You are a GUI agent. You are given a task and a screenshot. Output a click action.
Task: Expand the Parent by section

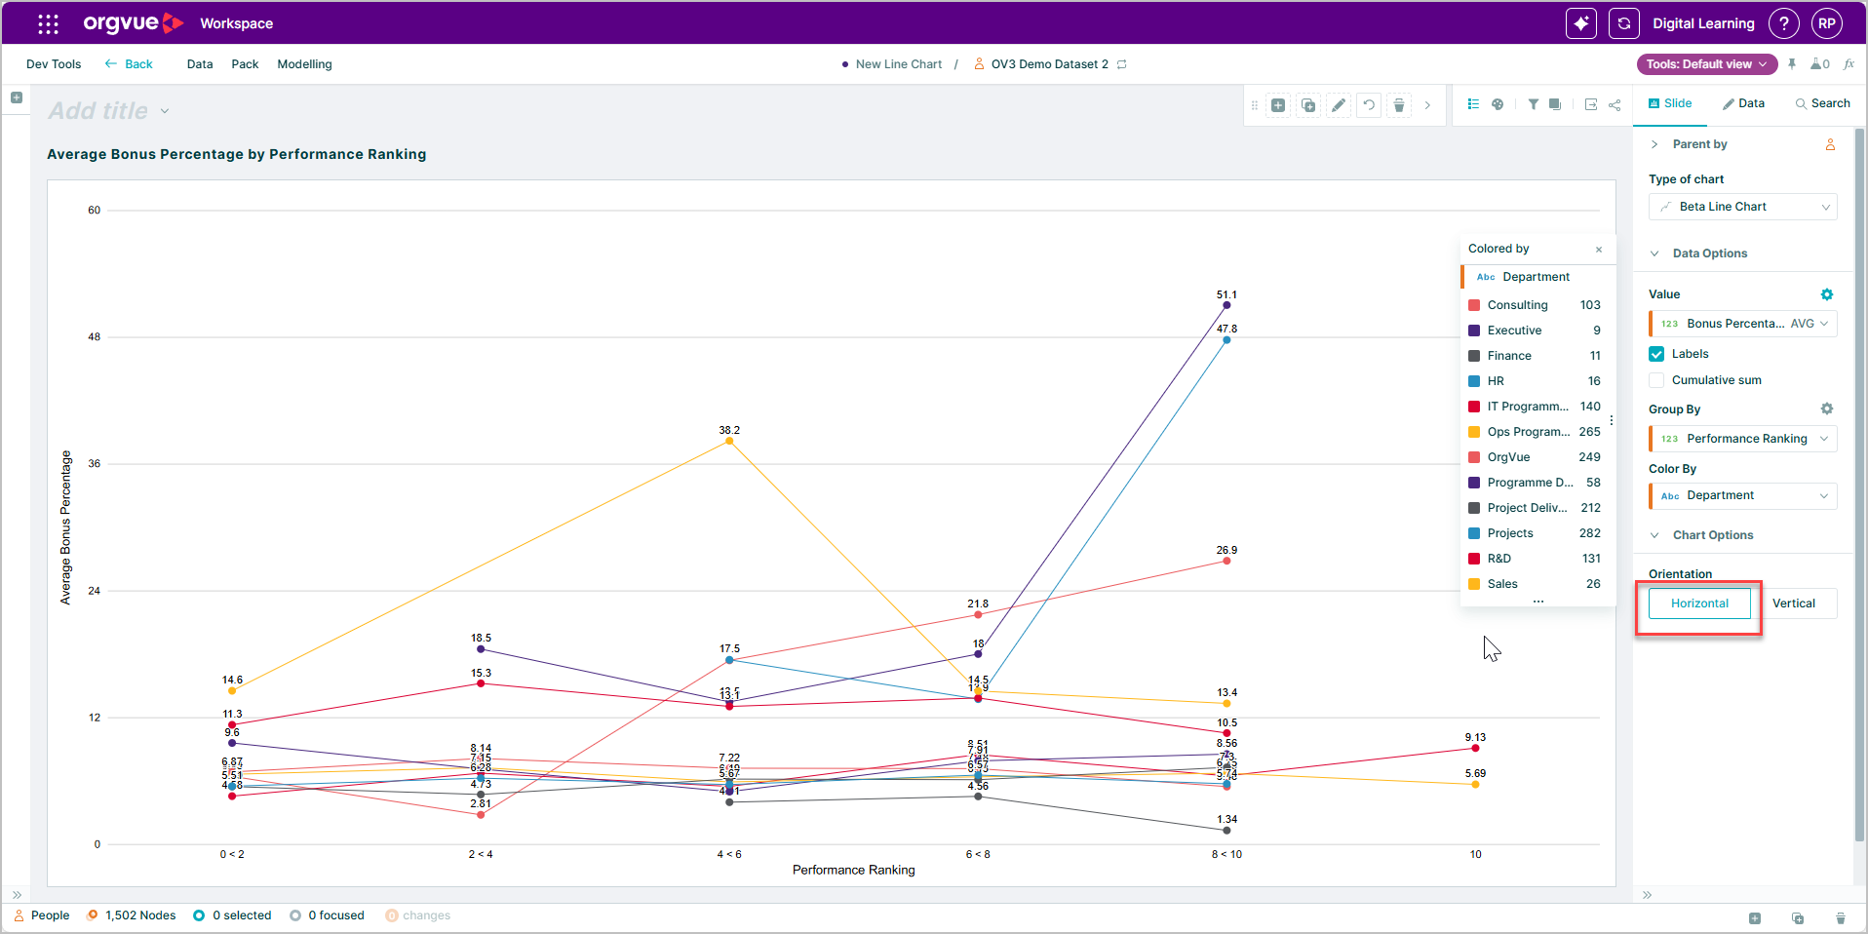tap(1654, 144)
